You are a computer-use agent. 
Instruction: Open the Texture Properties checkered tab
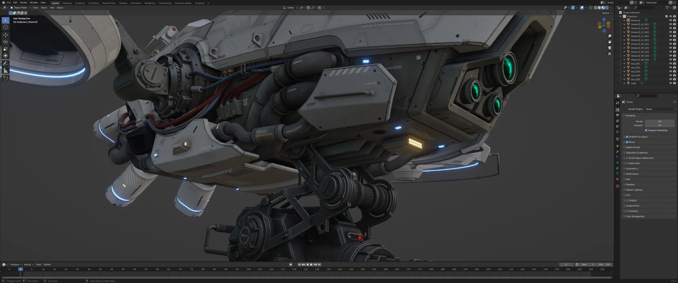tap(617, 186)
